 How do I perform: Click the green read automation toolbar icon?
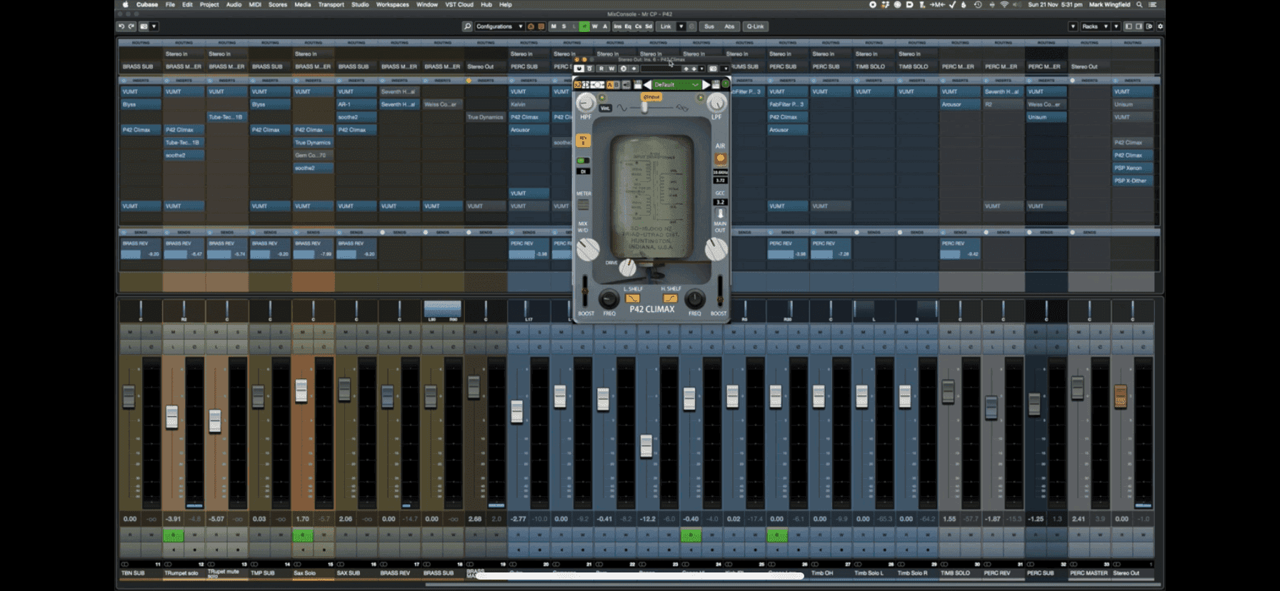point(584,26)
